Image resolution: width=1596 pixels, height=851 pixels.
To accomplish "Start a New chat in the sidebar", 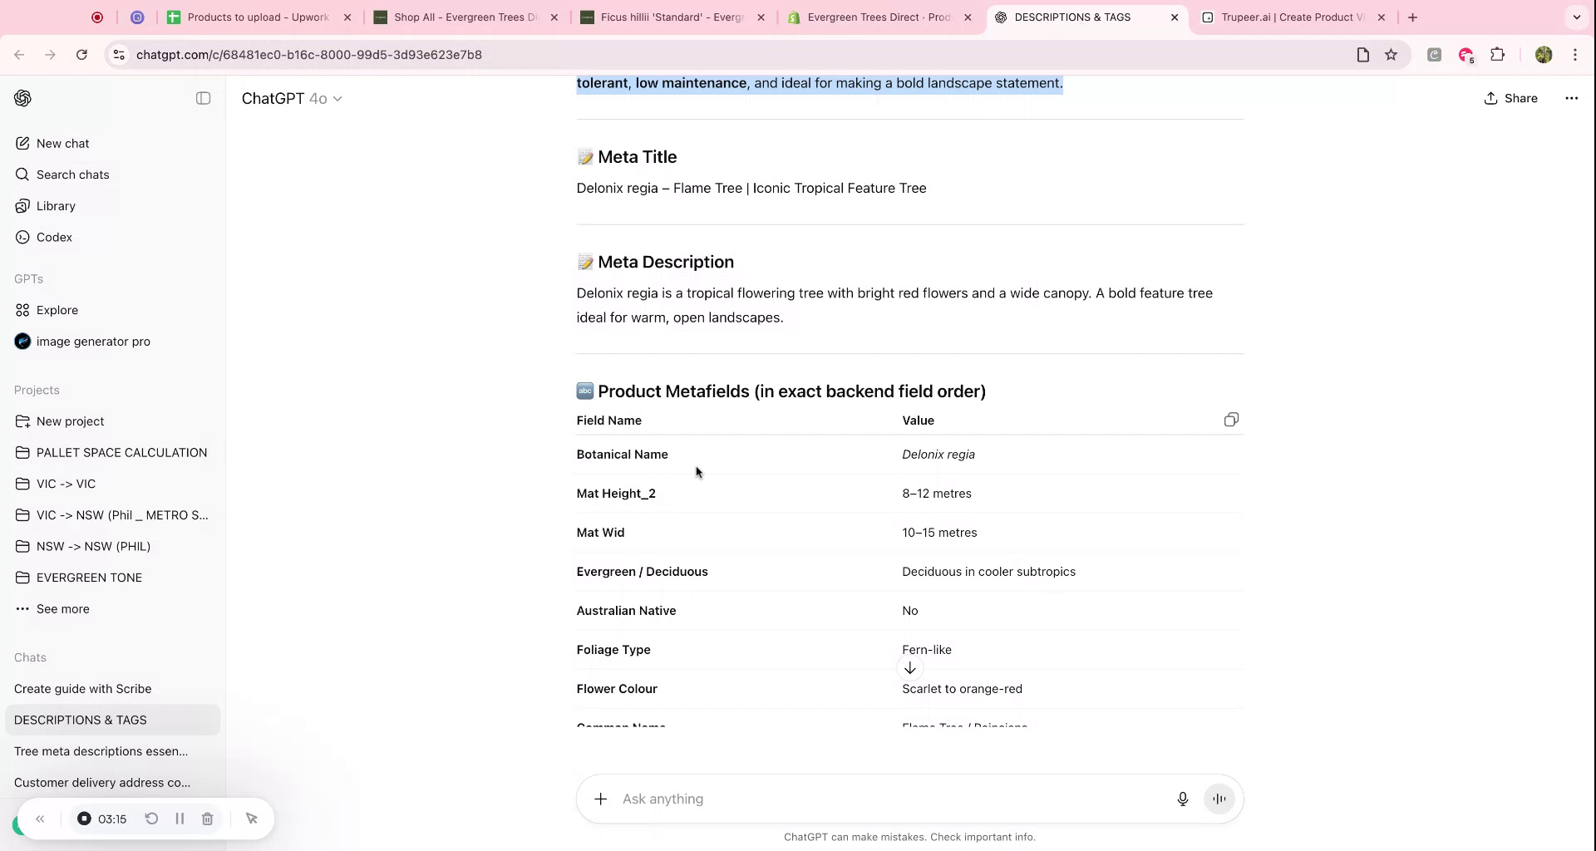I will click(x=62, y=143).
